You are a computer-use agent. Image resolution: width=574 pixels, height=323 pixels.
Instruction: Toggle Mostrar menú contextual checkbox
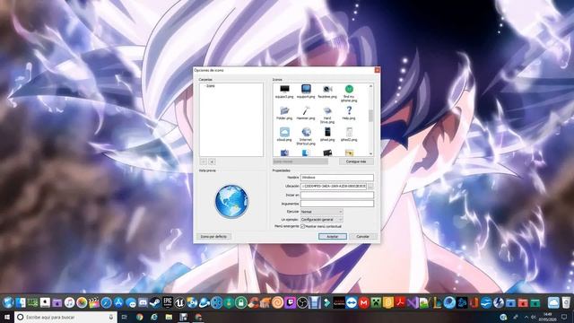coord(303,226)
